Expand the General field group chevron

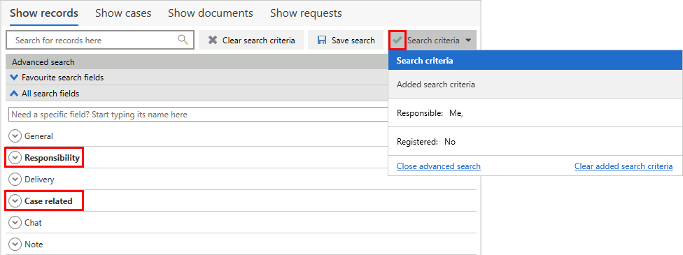tap(15, 136)
